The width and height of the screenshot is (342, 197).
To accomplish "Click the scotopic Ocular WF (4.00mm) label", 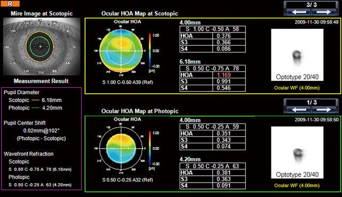I will coord(297,88).
